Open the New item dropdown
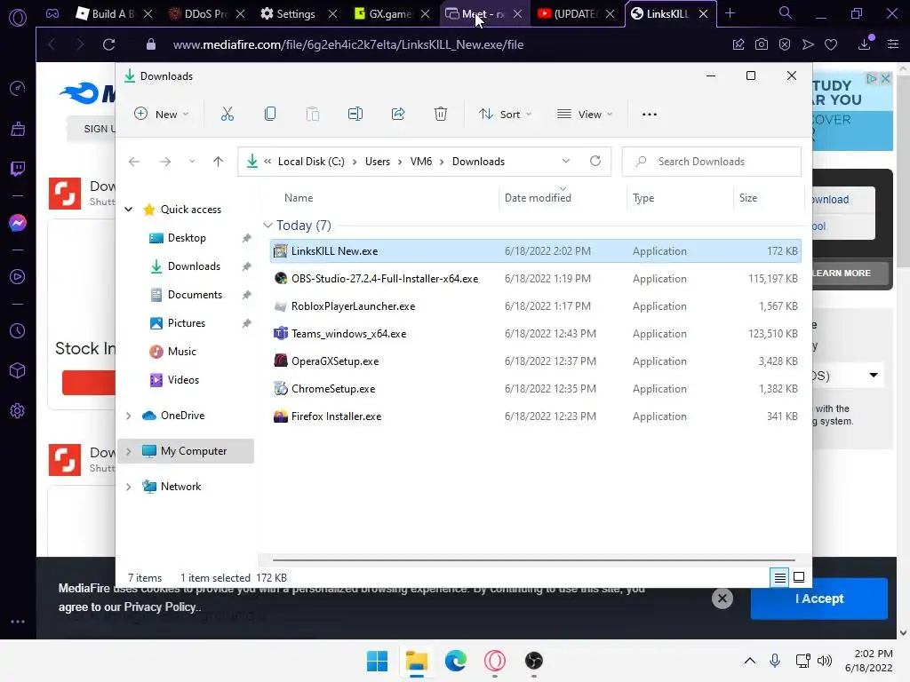Viewport: 910px width, 682px height. pyautogui.click(x=162, y=115)
